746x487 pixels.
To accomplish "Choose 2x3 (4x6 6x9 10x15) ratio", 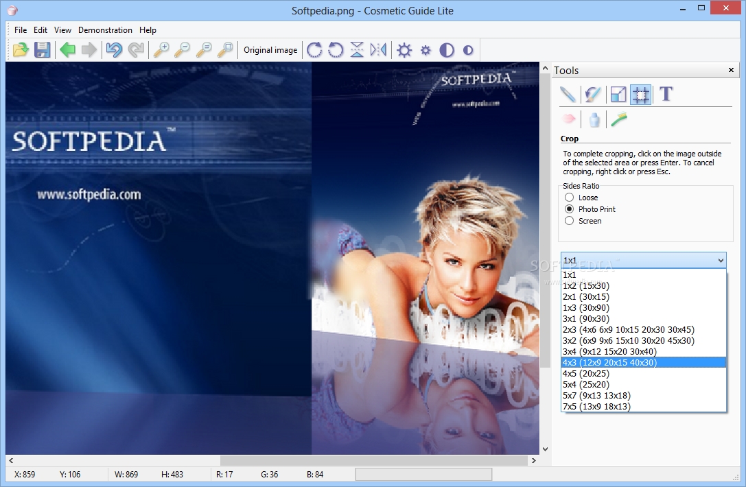I will coord(644,329).
